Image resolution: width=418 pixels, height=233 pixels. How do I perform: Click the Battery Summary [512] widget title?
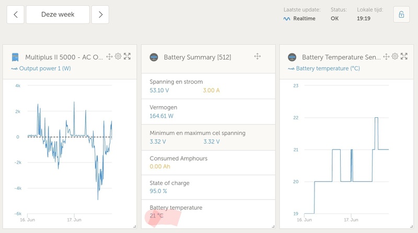pyautogui.click(x=198, y=57)
